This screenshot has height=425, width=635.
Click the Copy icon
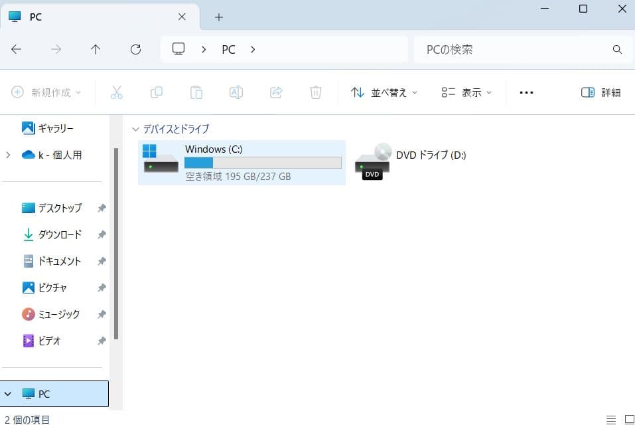[x=157, y=92]
